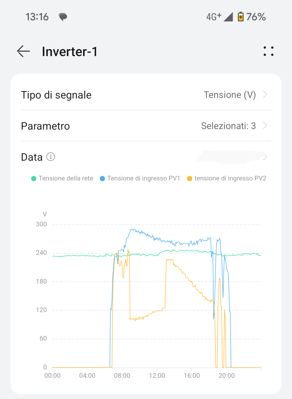Open the Data date picker chevron
Screen dimensions: 292x399
click(x=265, y=157)
